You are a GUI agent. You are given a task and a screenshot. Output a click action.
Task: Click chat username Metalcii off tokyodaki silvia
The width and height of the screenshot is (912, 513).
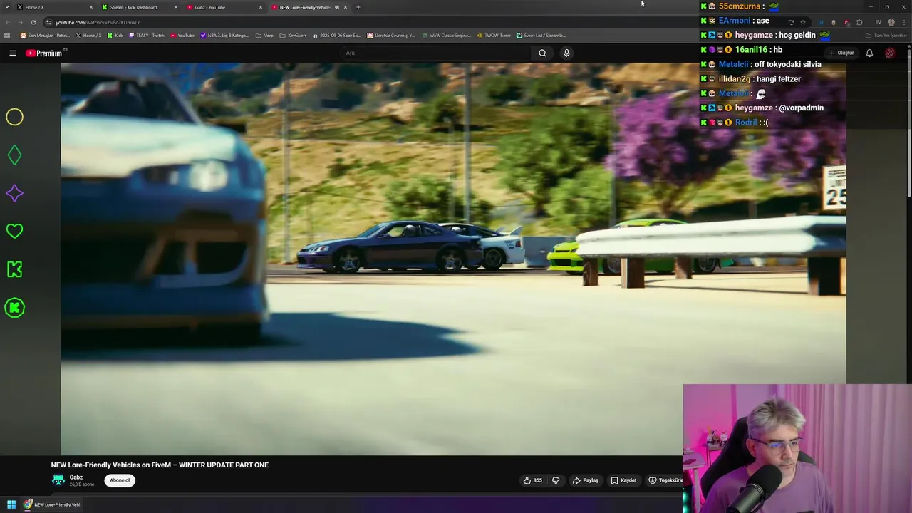733,64
